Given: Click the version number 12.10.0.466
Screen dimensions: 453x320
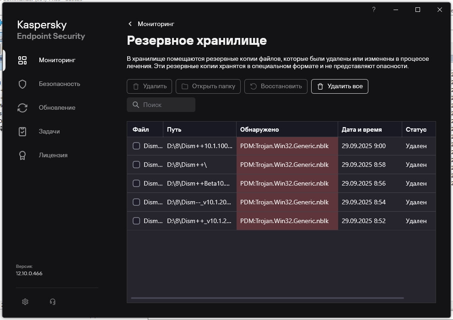Looking at the screenshot, I should [x=29, y=273].
